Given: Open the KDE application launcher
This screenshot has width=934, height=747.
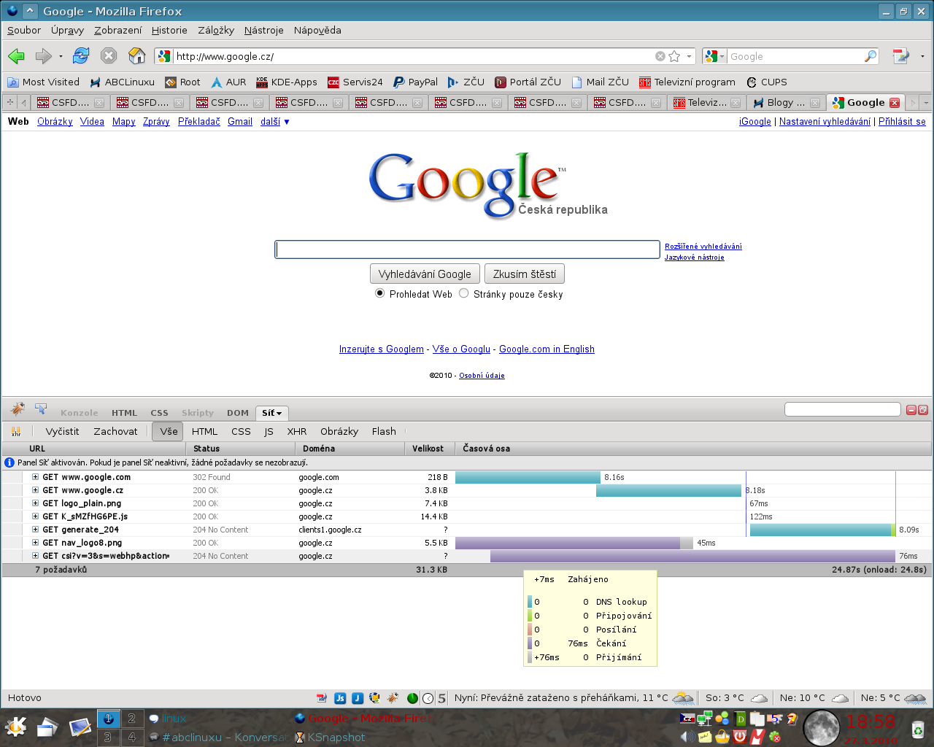Looking at the screenshot, I should click(x=16, y=727).
